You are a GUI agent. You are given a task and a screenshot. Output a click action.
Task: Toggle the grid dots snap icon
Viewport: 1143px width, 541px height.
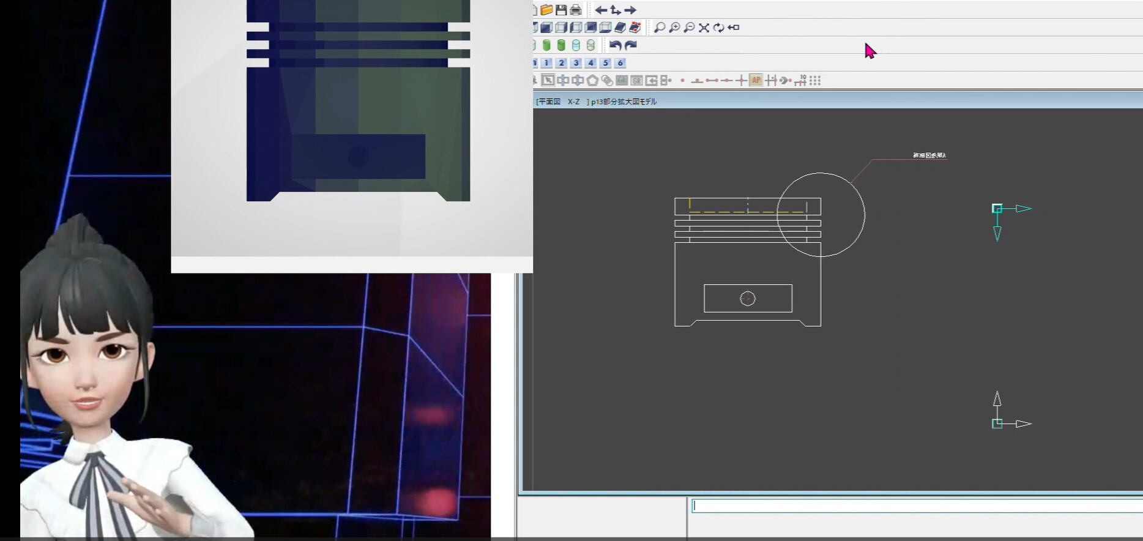click(815, 80)
